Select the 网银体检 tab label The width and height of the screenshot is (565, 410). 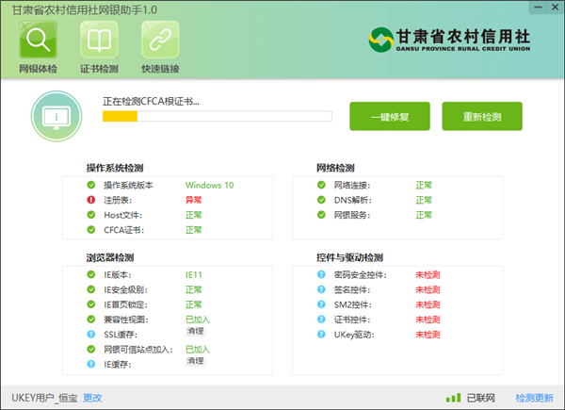(38, 69)
